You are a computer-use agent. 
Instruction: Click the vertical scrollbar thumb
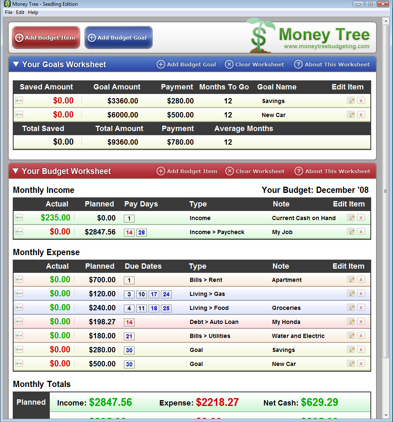tap(386, 191)
